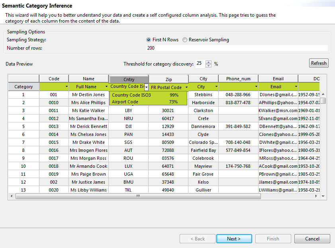The height and width of the screenshot is (248, 335).
Task: Select the First N Rows radio button
Action: [148, 40]
